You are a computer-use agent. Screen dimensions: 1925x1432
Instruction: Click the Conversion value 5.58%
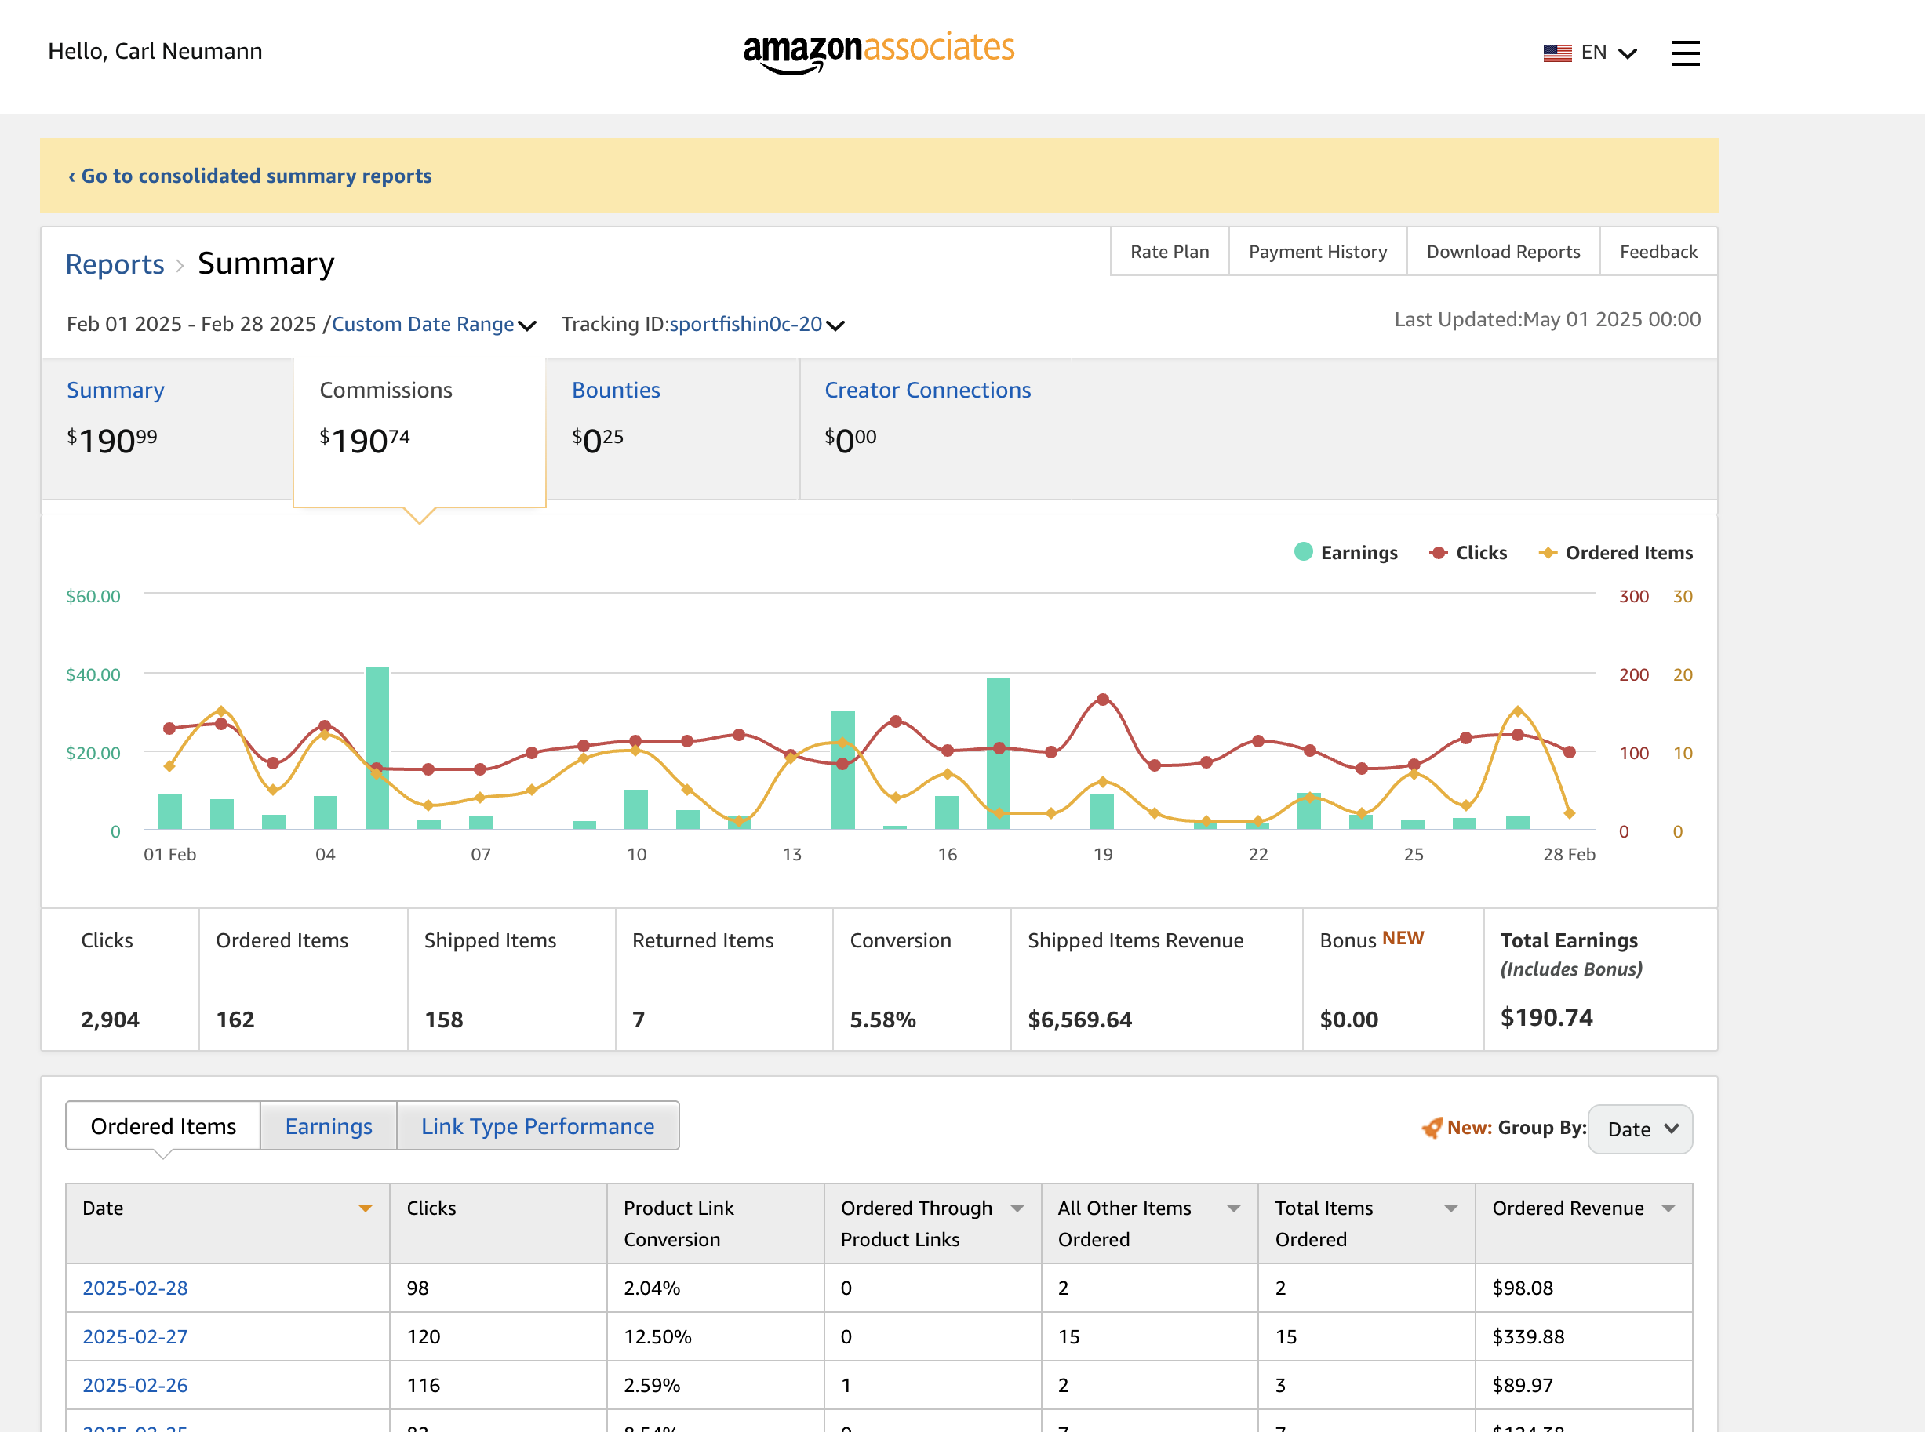(882, 1019)
